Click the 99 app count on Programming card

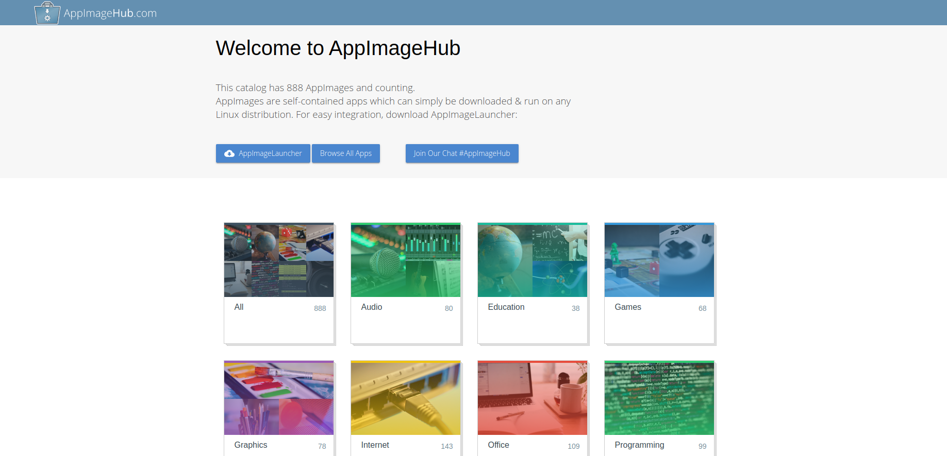[x=703, y=446]
